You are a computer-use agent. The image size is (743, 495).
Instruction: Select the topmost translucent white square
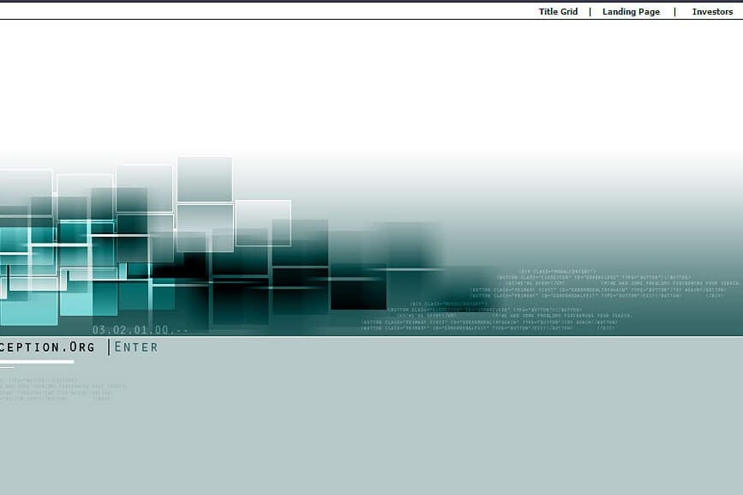tap(204, 178)
